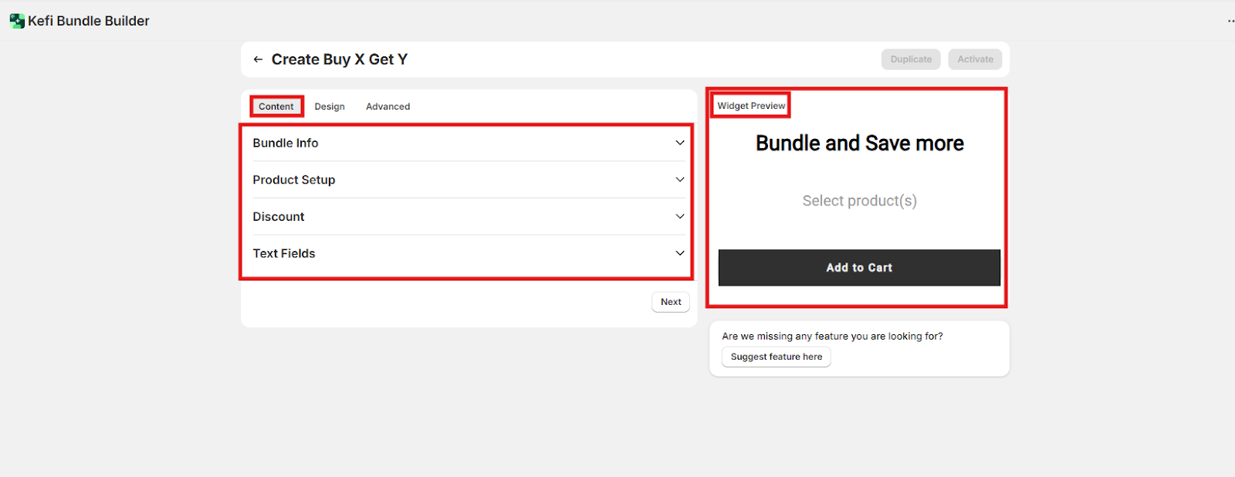Select the Bundle Info section title
The height and width of the screenshot is (477, 1235).
click(x=286, y=143)
